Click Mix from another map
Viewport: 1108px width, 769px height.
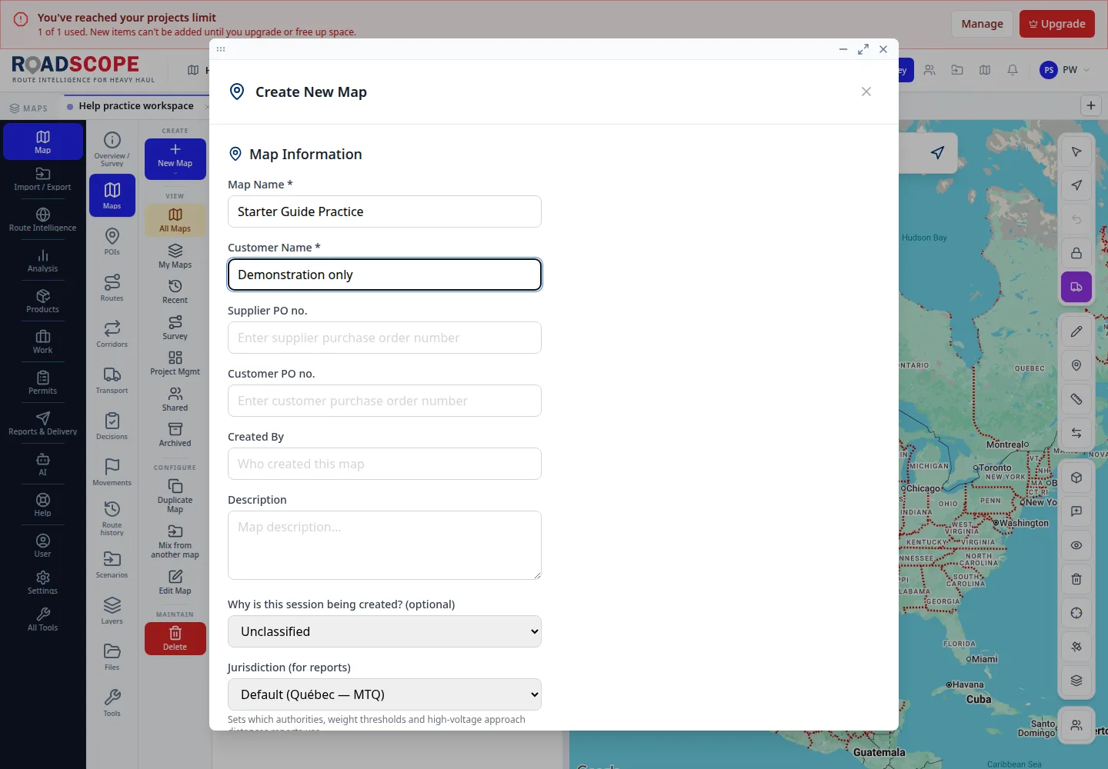175,541
